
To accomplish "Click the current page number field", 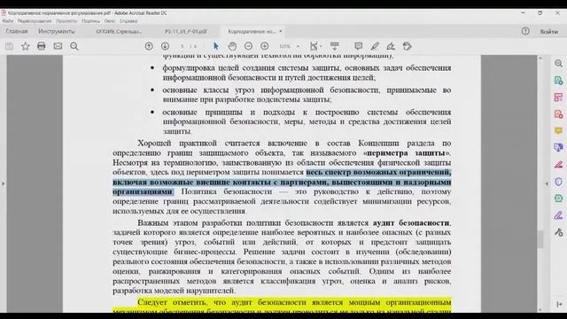I will point(183,46).
